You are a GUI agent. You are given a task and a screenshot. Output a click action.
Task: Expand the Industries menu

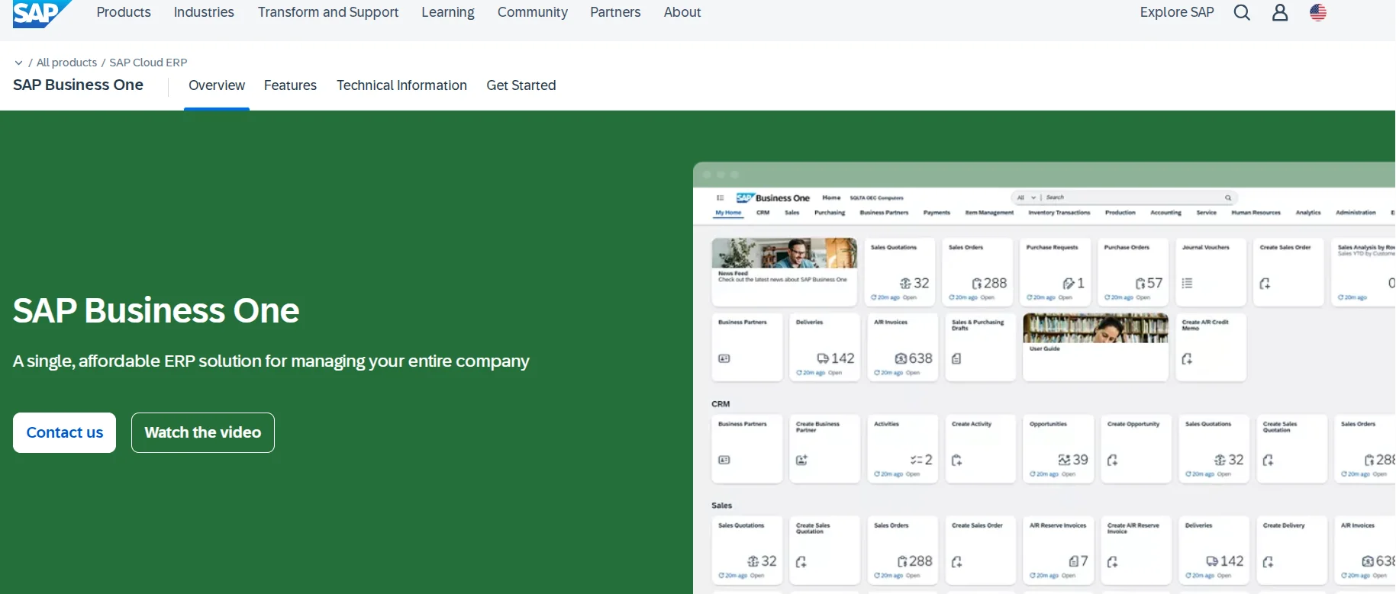[204, 13]
